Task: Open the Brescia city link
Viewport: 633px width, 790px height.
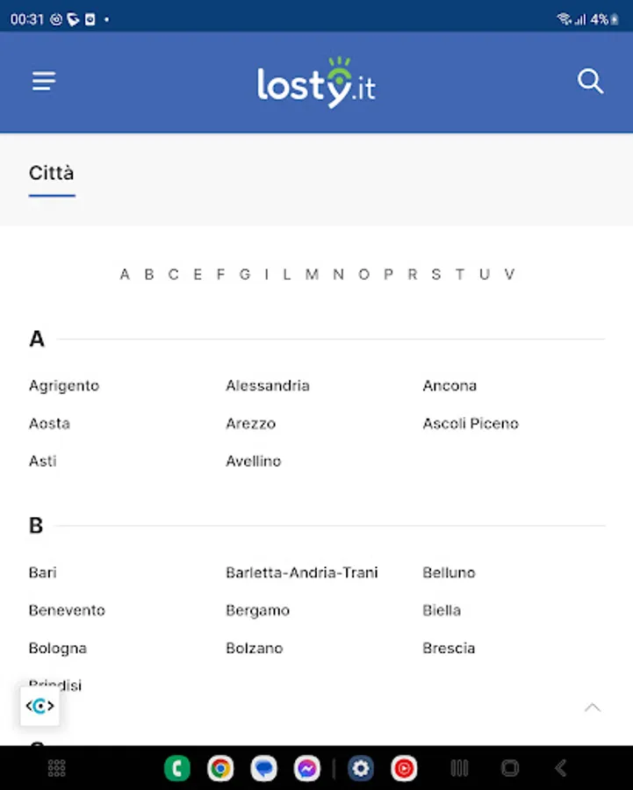Action: click(x=449, y=648)
